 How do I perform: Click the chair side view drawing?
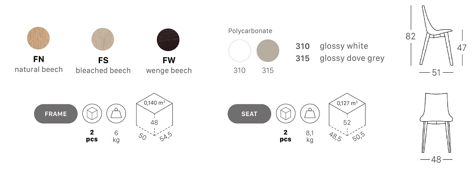436,35
